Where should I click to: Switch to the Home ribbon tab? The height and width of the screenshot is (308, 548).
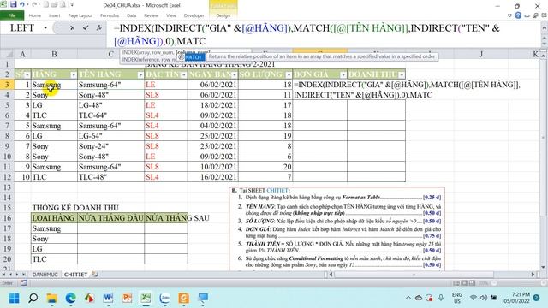[x=34, y=15]
